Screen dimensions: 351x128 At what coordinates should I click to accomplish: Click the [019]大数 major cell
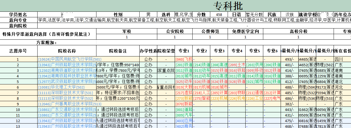(184, 87)
